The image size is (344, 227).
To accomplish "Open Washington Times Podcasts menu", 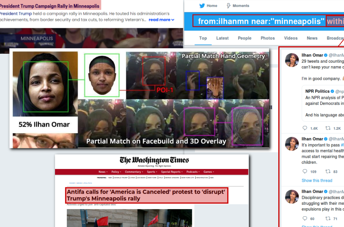I will coord(193,172).
